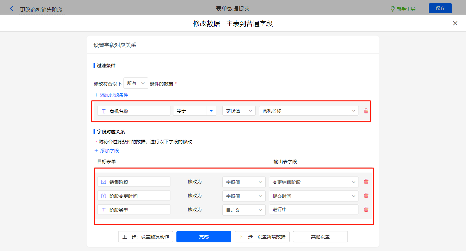
Task: Open 其他设置 button
Action: point(320,237)
